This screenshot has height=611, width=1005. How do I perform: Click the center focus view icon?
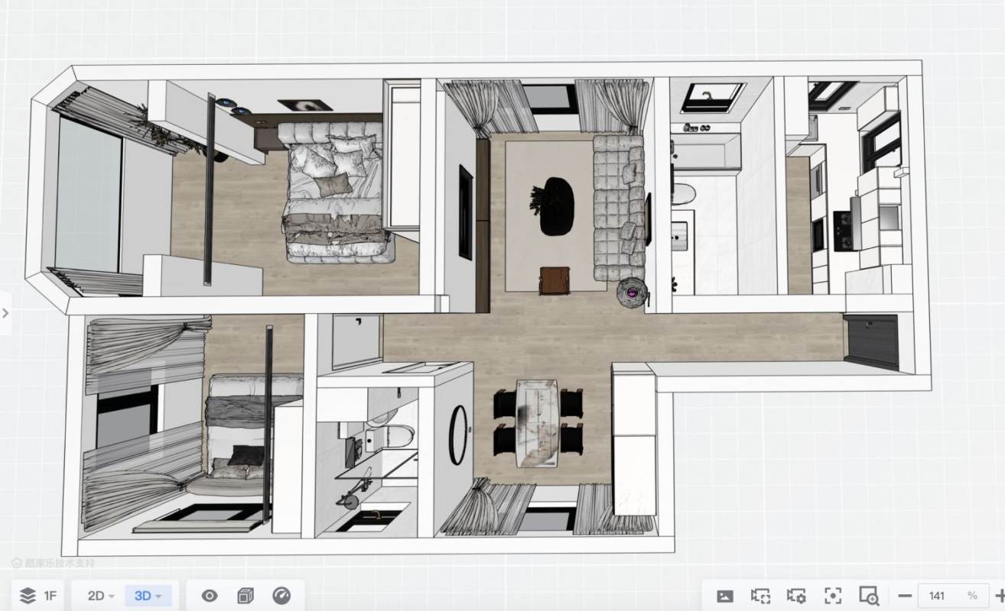tap(832, 596)
